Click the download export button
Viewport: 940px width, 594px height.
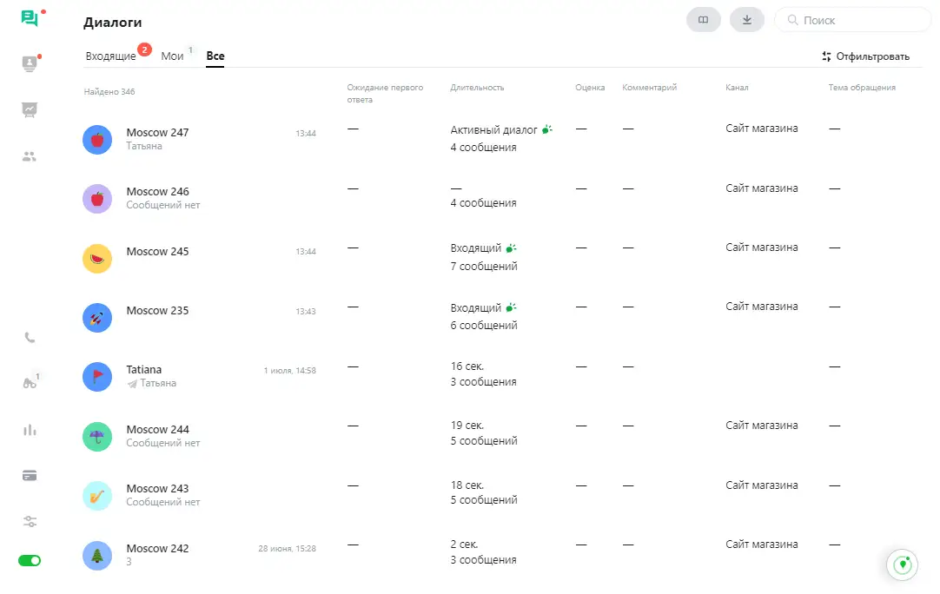(746, 20)
